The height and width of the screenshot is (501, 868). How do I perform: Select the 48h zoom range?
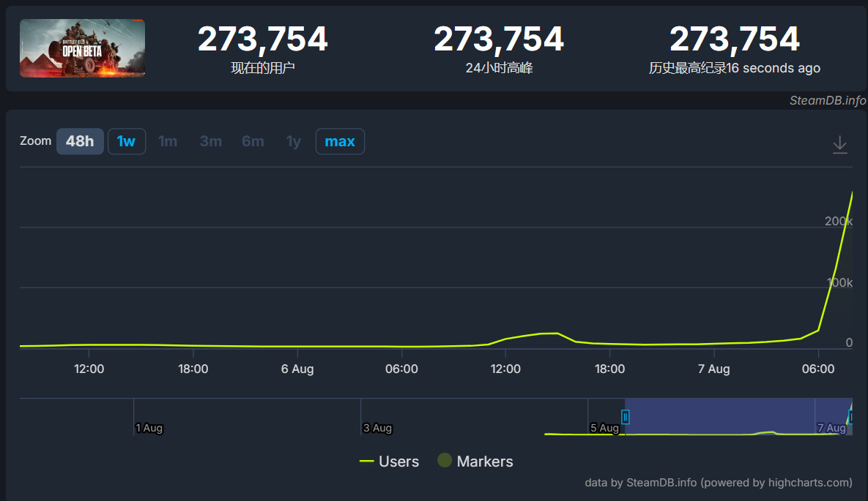[x=80, y=142]
